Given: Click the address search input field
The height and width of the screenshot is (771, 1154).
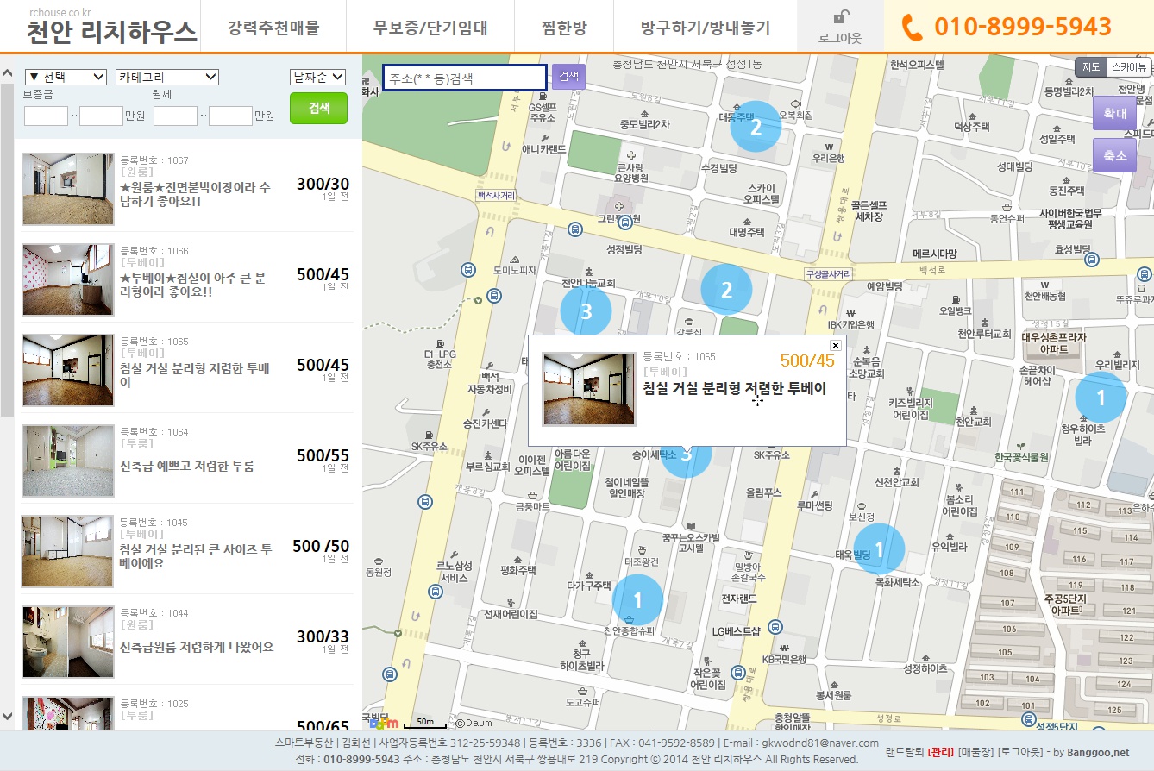Looking at the screenshot, I should point(464,78).
